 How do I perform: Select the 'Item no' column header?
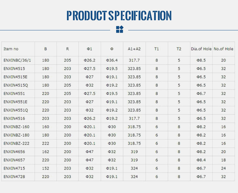[x=11, y=49]
